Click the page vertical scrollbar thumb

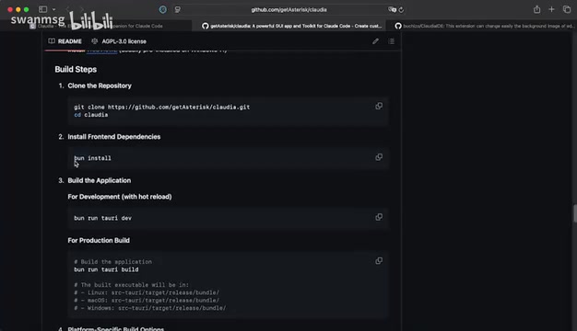point(575,213)
